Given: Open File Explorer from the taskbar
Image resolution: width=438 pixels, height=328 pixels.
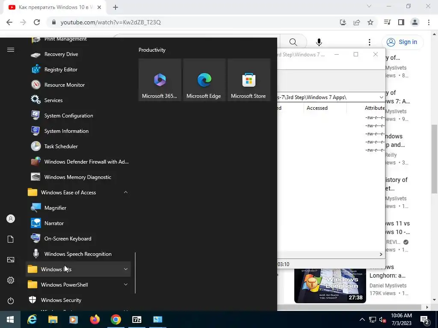Looking at the screenshot, I should [x=53, y=319].
